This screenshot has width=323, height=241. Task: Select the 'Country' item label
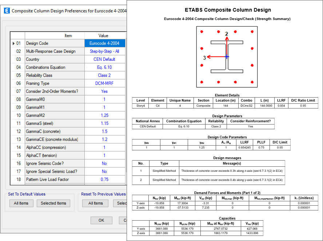tap(32, 59)
